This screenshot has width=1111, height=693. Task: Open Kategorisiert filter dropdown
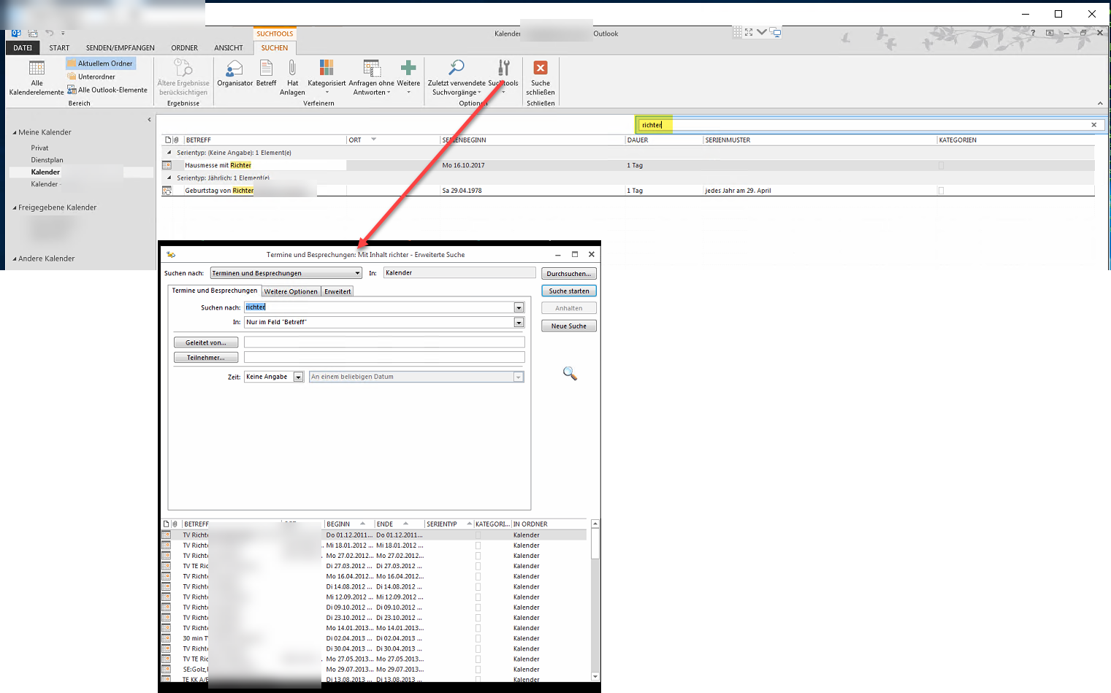(327, 77)
